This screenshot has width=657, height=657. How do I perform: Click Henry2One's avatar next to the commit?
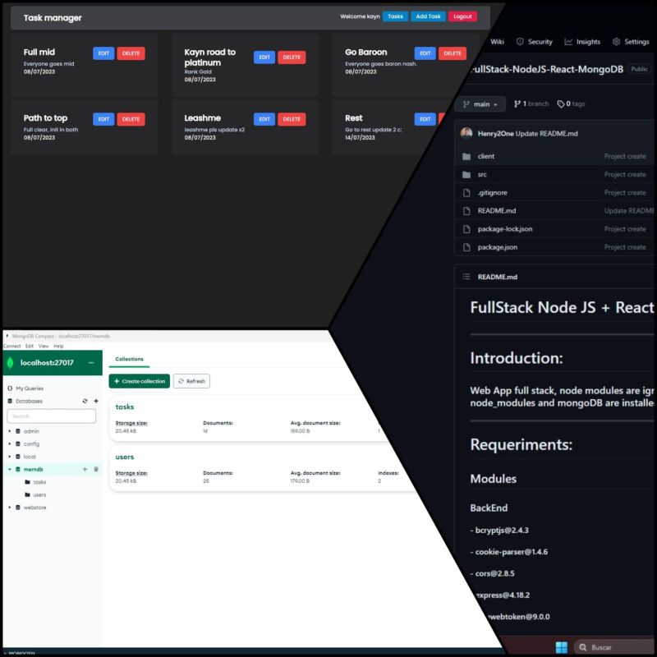pos(465,132)
